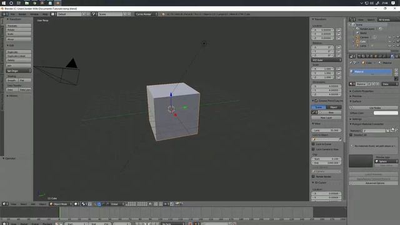
Task: Select the Object grease pencil source
Action: [x=334, y=107]
